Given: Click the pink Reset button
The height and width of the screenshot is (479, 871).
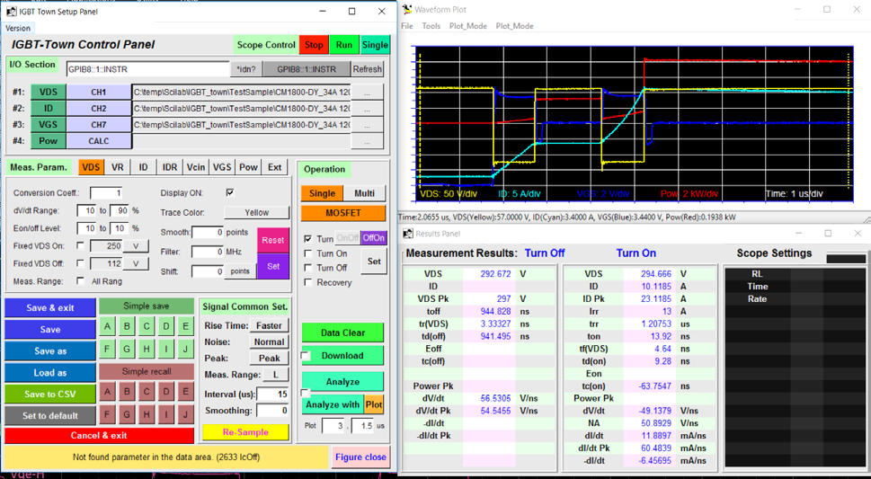Looking at the screenshot, I should [272, 240].
